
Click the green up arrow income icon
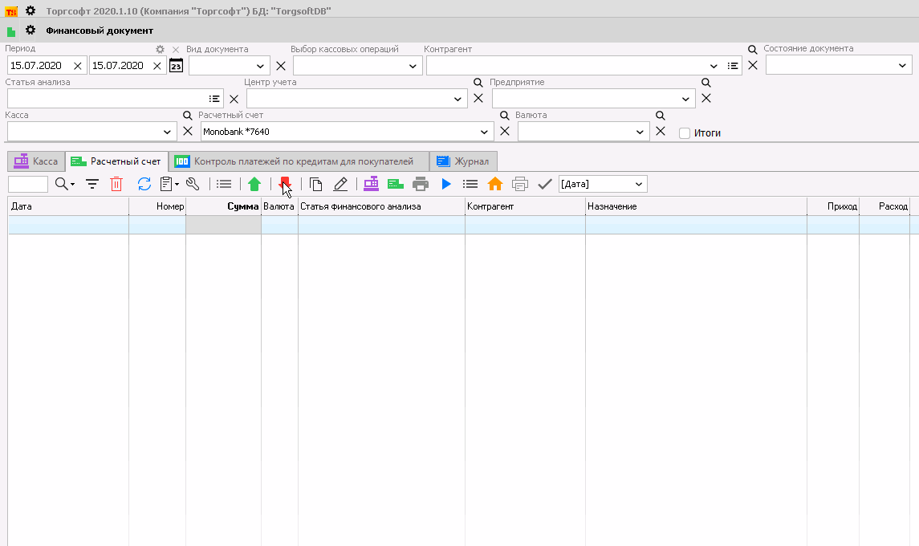254,185
